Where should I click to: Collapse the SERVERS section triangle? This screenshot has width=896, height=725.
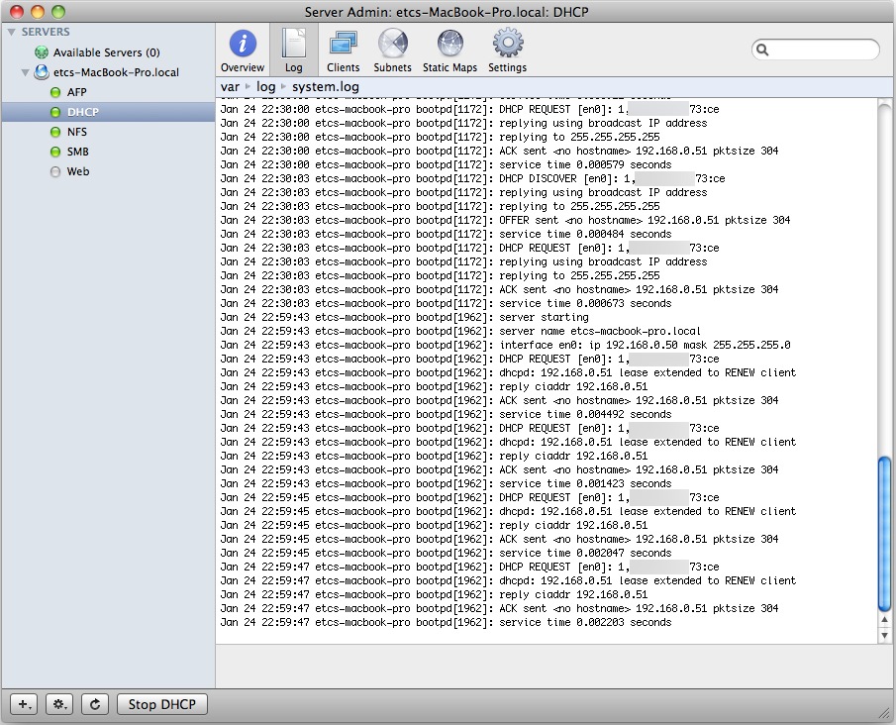point(12,32)
